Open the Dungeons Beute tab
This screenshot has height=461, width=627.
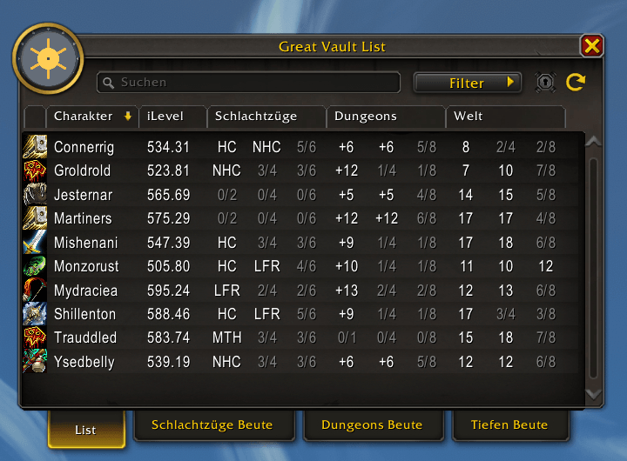coord(373,425)
